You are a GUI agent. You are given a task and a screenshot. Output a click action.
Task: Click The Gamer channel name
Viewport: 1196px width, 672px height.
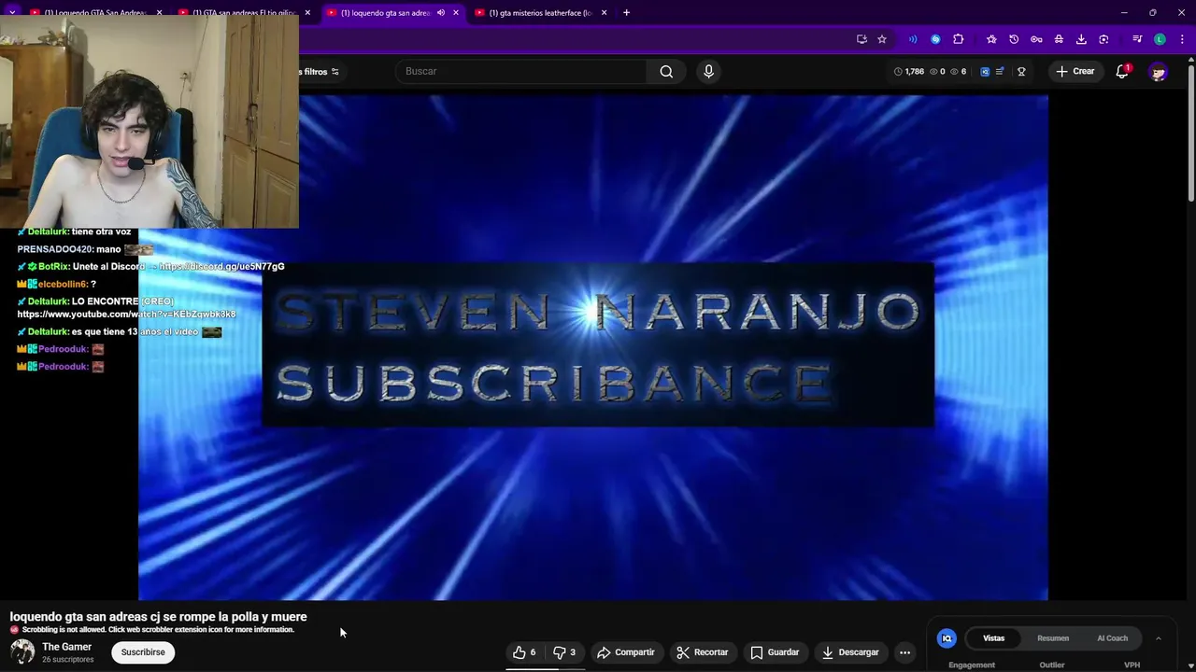coord(66,647)
